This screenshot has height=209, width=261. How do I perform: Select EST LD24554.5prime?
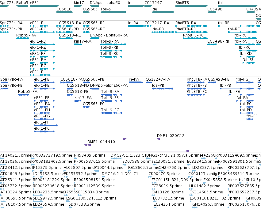[x=38, y=207]
